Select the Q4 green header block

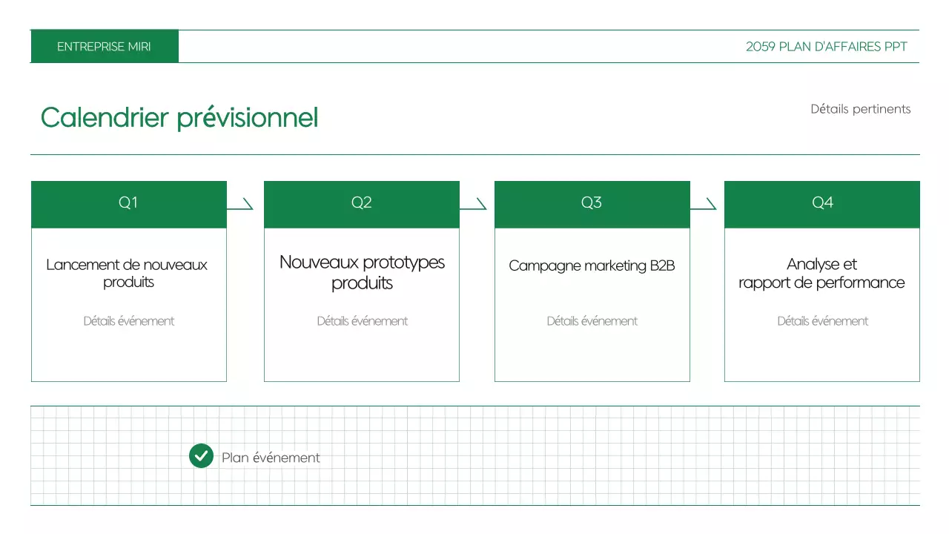pyautogui.click(x=821, y=203)
